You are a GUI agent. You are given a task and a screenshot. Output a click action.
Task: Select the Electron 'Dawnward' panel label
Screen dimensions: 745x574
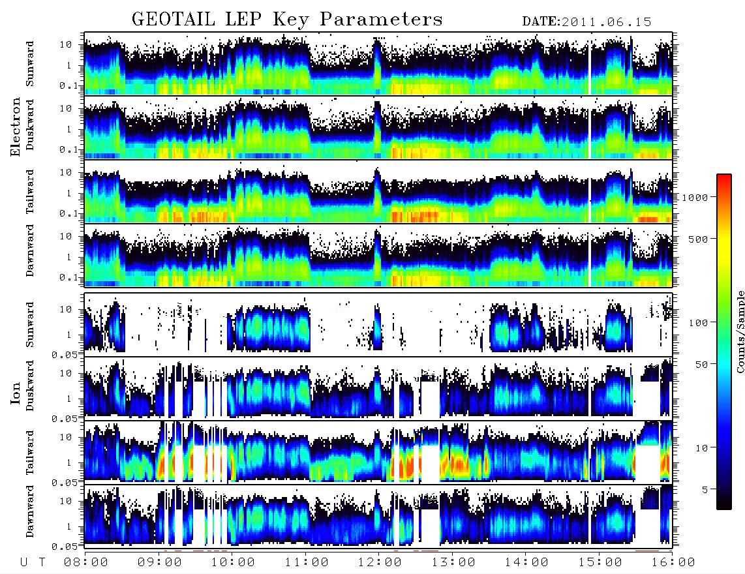[x=30, y=250]
